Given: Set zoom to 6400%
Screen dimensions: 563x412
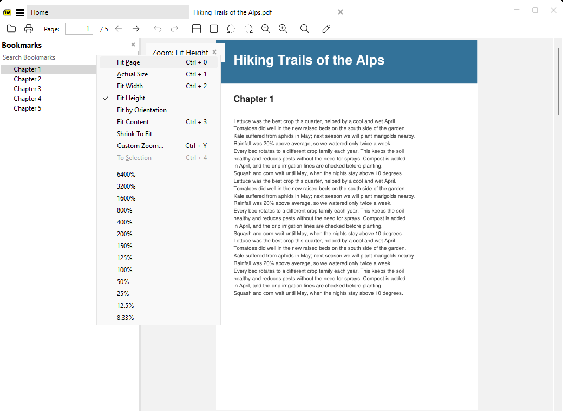Looking at the screenshot, I should tap(158, 175).
